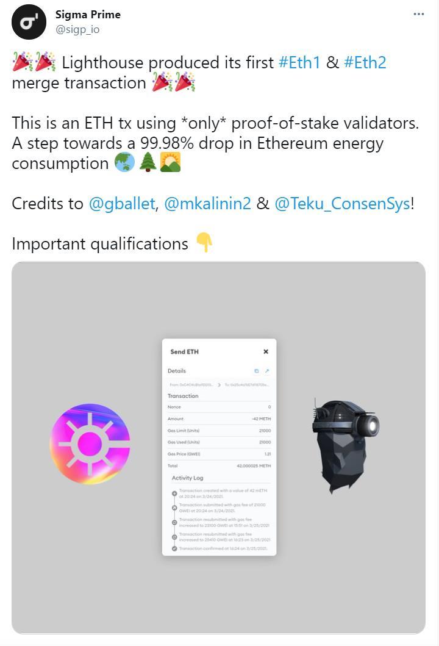Click the truncated To address
Viewport: 439px width, 646px height.
point(249,384)
